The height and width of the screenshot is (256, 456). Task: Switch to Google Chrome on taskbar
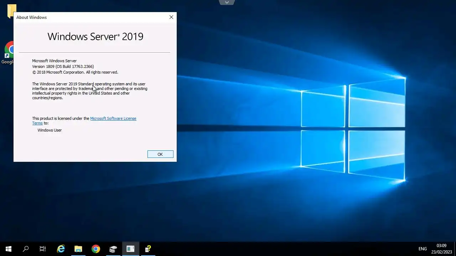point(95,249)
